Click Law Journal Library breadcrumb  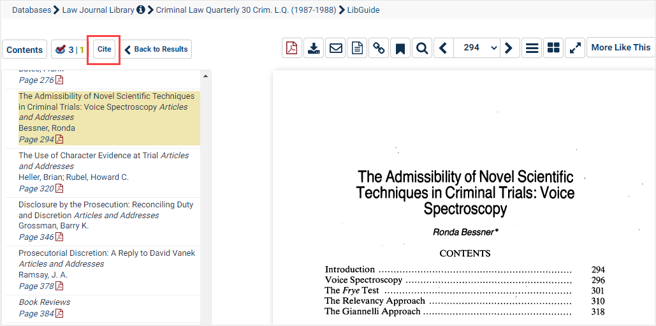tap(98, 10)
